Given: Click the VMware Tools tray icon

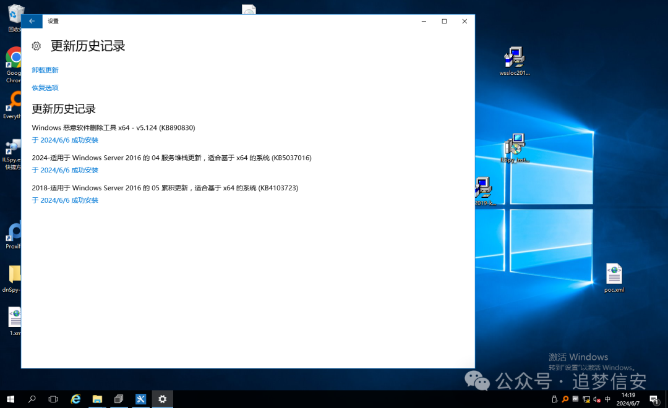Looking at the screenshot, I should [x=576, y=399].
